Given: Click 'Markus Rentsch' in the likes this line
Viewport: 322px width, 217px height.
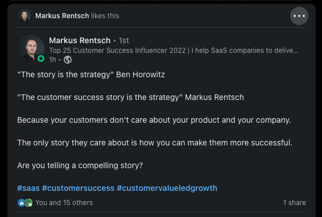Looking at the screenshot, I should coord(62,16).
